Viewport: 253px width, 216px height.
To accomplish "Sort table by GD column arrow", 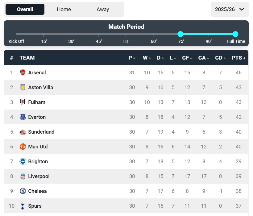I will 220,58.
